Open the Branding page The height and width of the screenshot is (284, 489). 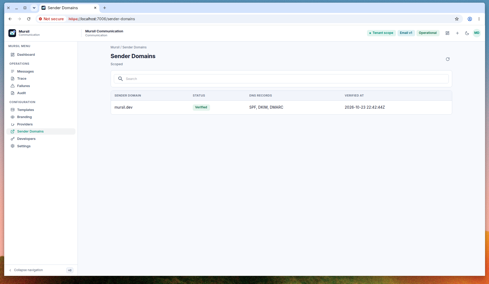click(x=41, y=117)
